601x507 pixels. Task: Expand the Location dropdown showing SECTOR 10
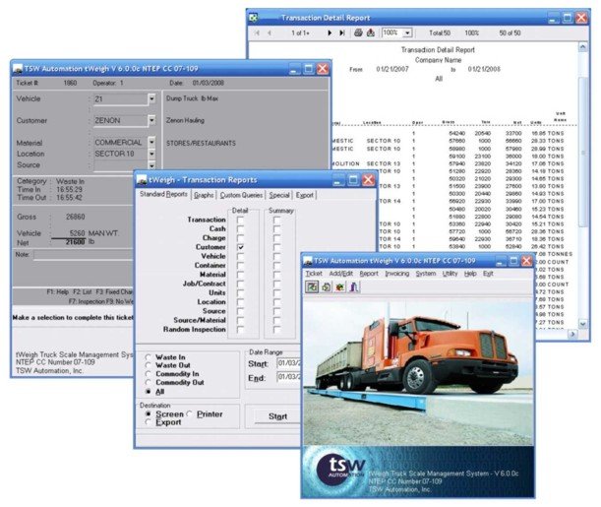[152, 154]
